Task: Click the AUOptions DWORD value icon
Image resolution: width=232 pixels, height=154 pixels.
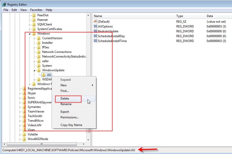Action: coord(95,26)
